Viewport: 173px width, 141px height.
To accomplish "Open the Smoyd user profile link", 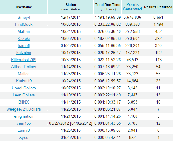I will tap(24, 17).
